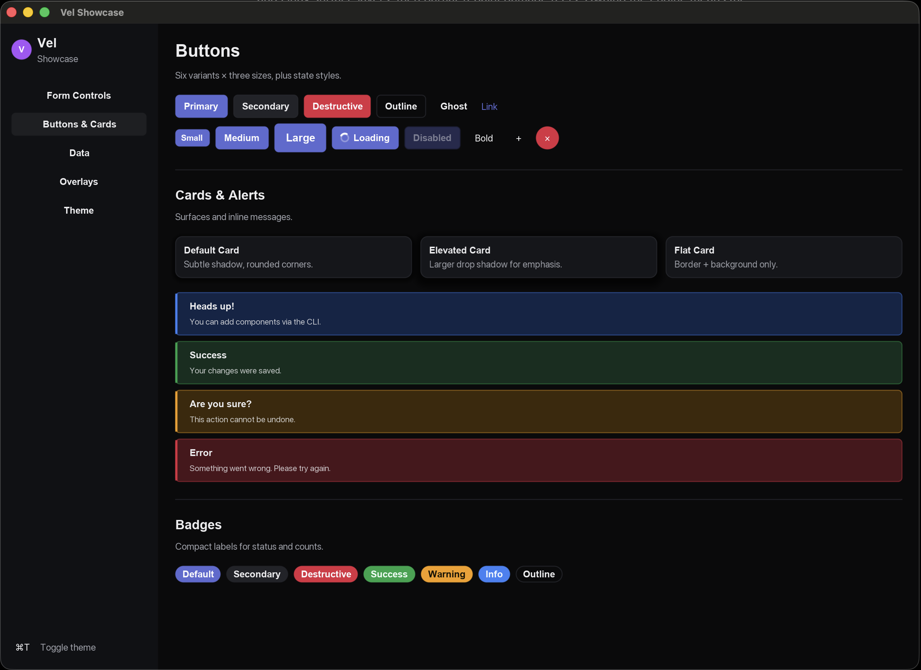The image size is (921, 670).
Task: Click the Small size button
Action: [x=192, y=138]
